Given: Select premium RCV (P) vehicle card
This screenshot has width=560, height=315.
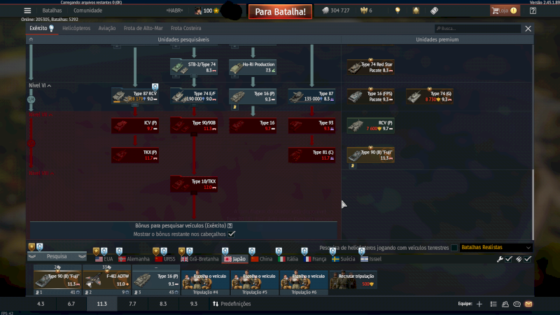Looking at the screenshot, I should 371,126.
